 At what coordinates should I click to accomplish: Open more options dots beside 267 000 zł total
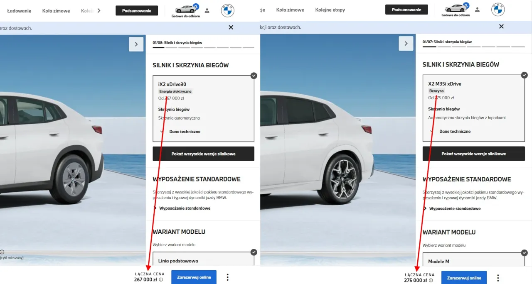coord(227,277)
